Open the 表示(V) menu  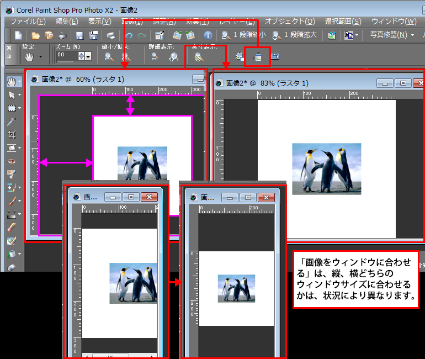click(100, 22)
